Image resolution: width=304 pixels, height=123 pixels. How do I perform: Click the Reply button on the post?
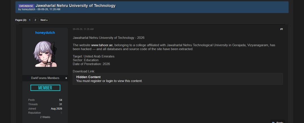pyautogui.click(x=278, y=122)
